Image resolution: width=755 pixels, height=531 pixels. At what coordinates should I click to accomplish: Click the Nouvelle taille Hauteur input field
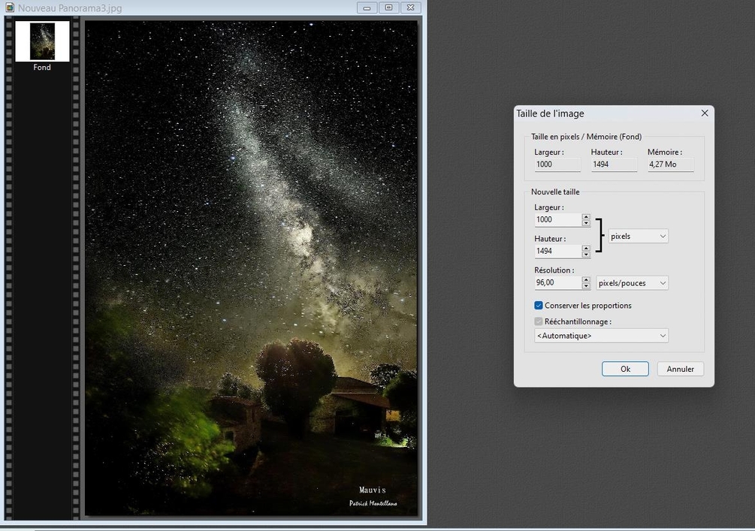[x=557, y=251]
